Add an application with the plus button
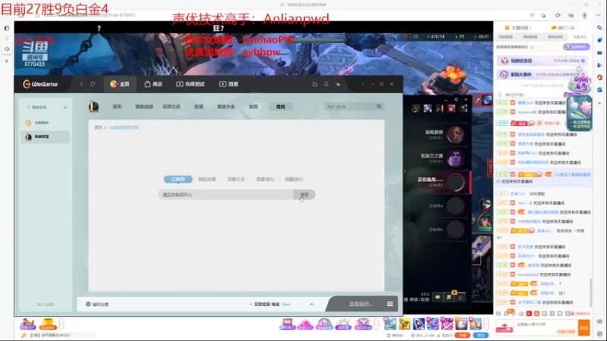Screen dimensions: 607x341 [65, 107]
